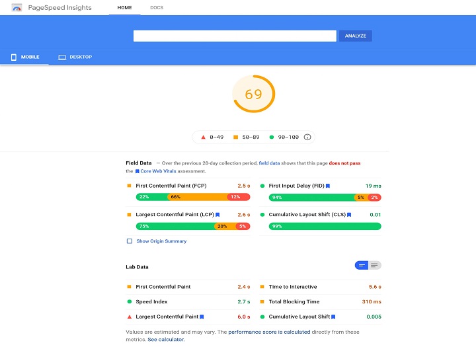Viewport: 476px width, 347px height.
Task: Select the expanded Lab Data view toggle
Action: click(375, 265)
